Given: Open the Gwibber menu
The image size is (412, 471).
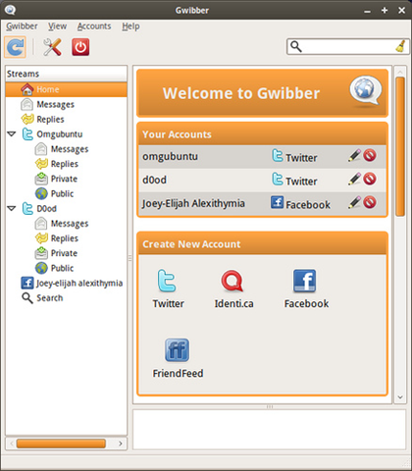Looking at the screenshot, I should [22, 26].
